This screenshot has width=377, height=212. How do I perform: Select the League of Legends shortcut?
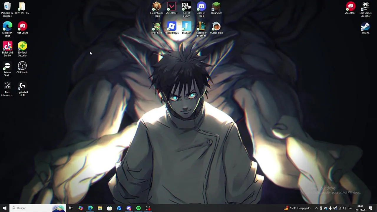tap(201, 29)
